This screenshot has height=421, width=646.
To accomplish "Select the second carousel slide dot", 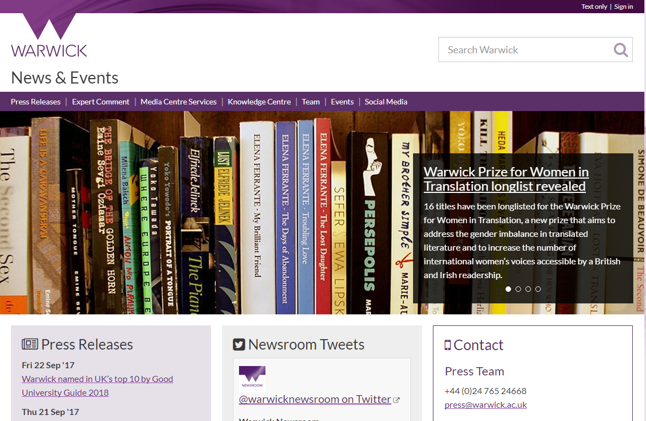I will coord(518,289).
